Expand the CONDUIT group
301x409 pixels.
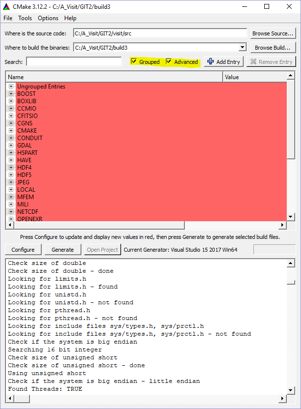pos(11,138)
